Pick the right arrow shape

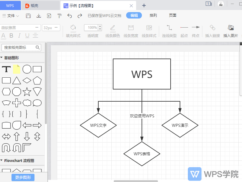pyautogui.click(x=37, y=125)
